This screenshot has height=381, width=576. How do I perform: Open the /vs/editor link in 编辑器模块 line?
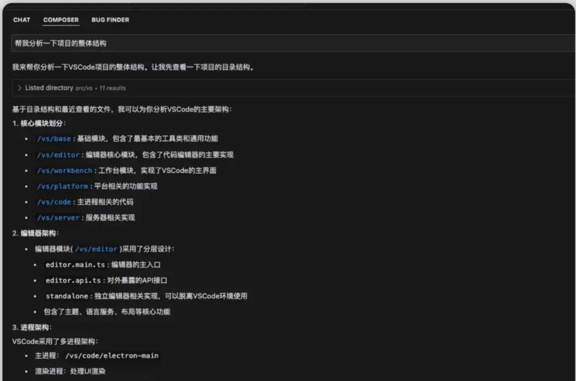tap(96, 249)
